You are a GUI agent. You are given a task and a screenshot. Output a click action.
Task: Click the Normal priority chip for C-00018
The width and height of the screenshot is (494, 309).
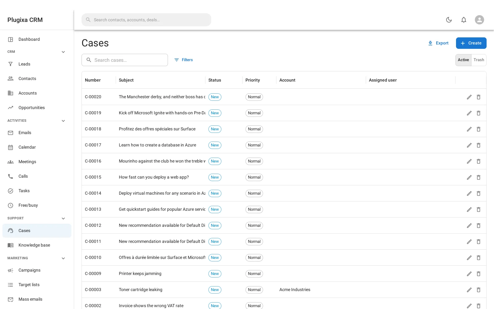tap(254, 129)
